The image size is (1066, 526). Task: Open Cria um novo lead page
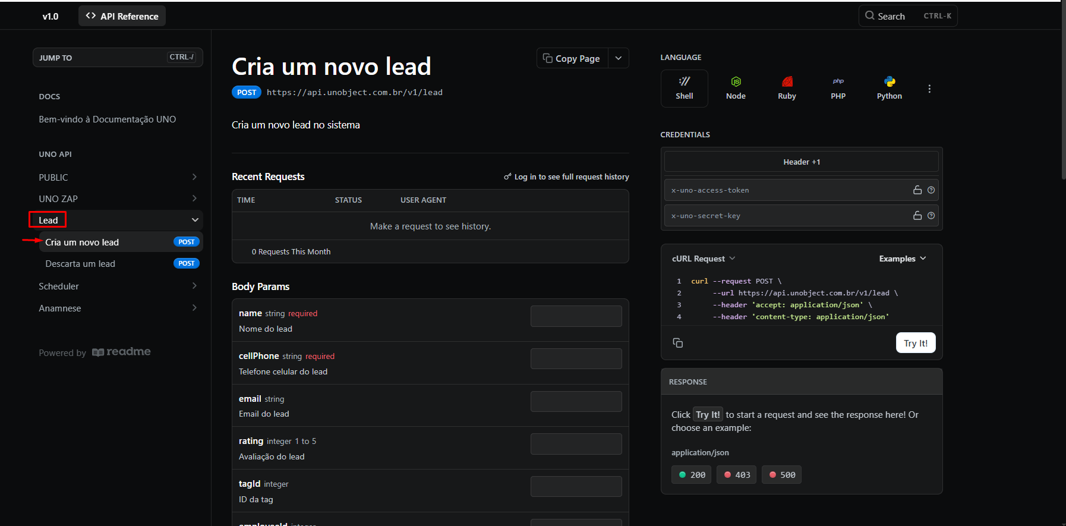tap(121, 242)
